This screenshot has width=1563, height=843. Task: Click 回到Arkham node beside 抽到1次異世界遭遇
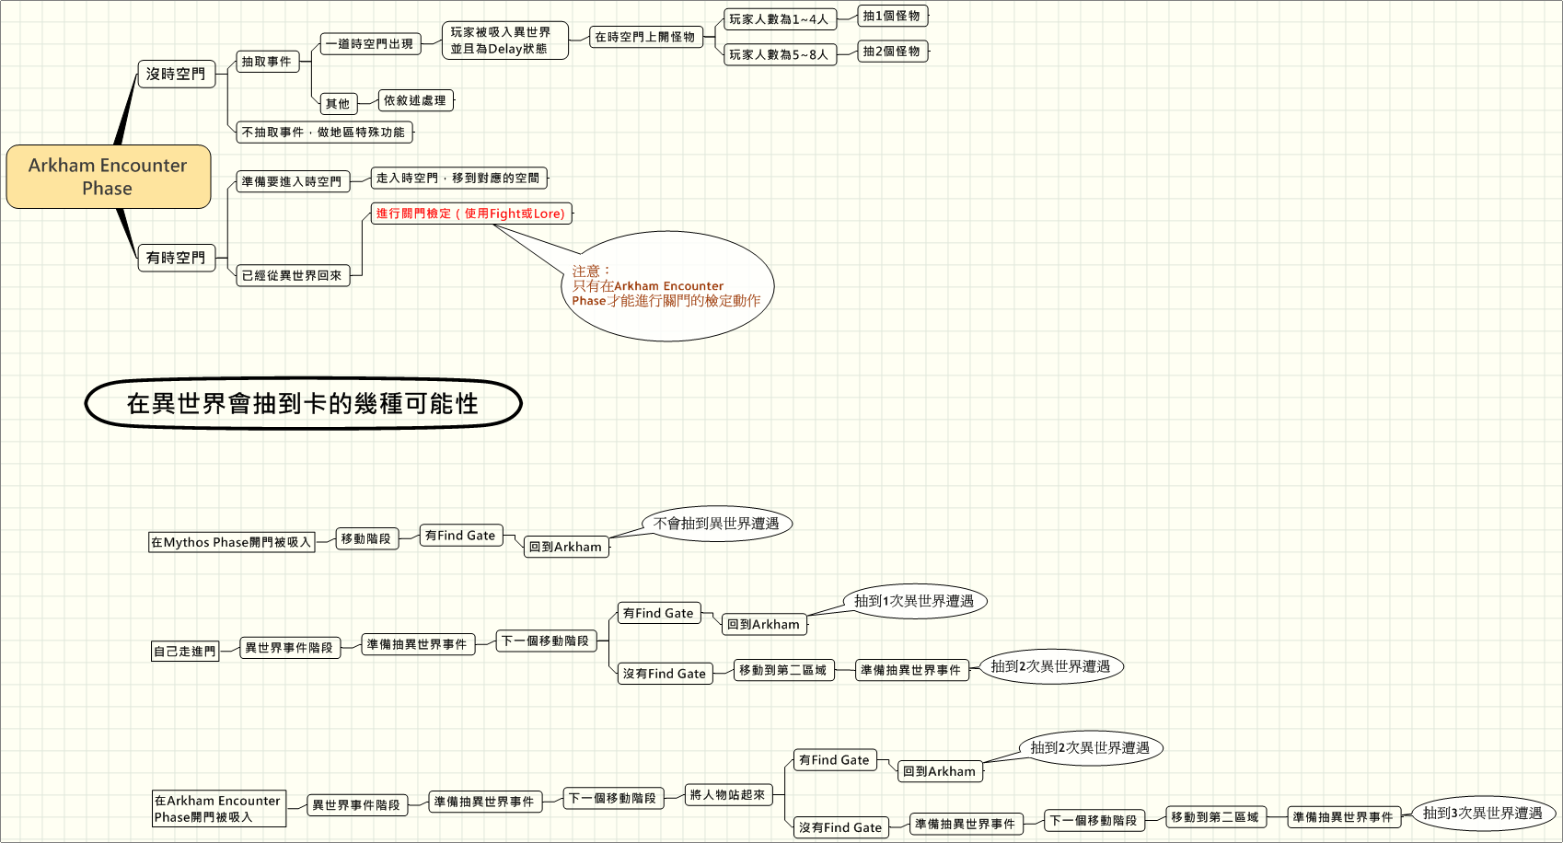point(764,624)
